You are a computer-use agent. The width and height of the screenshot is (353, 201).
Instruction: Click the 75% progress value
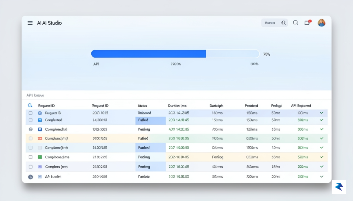[x=266, y=54]
